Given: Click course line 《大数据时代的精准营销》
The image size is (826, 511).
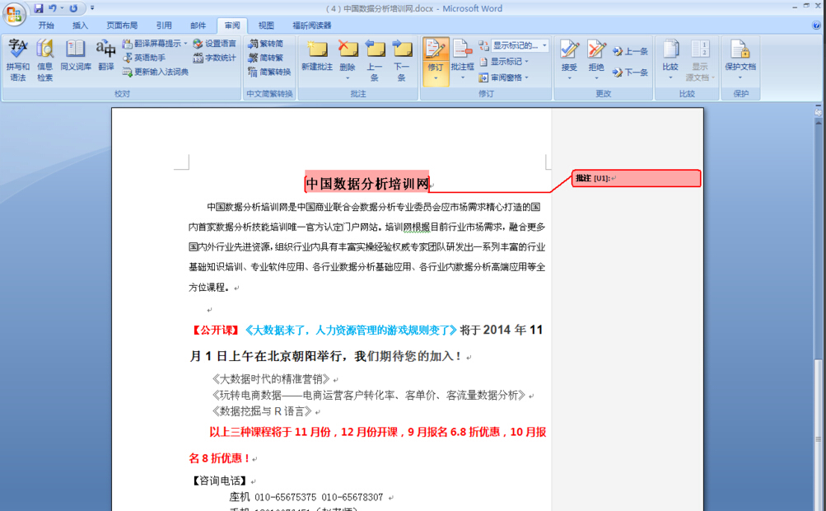Looking at the screenshot, I should (x=271, y=378).
